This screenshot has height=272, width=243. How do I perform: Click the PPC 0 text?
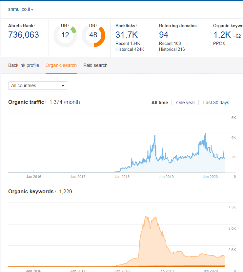(x=219, y=43)
